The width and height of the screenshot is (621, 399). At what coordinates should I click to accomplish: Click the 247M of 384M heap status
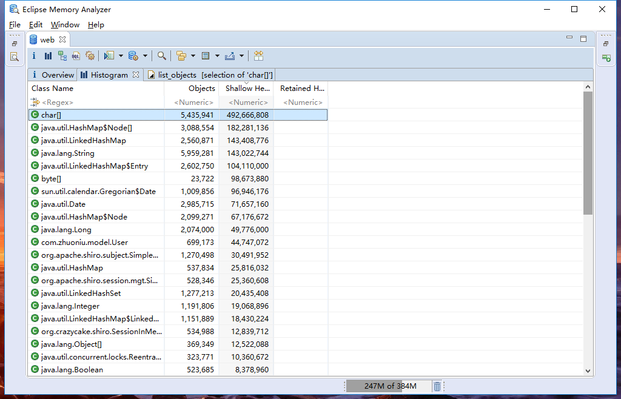coord(389,386)
